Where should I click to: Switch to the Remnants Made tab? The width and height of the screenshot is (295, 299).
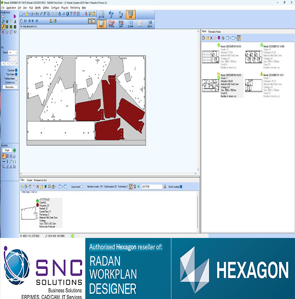tap(214, 32)
